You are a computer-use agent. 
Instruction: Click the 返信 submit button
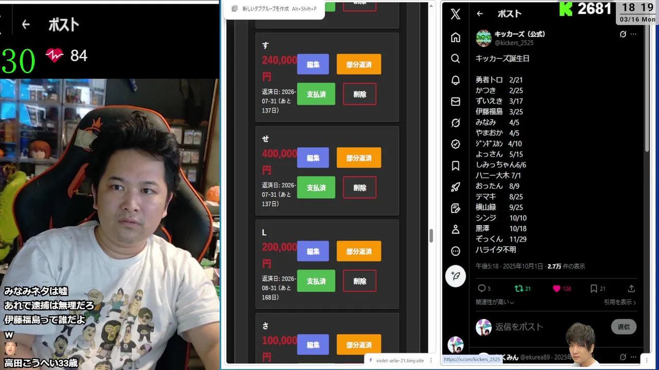click(623, 327)
